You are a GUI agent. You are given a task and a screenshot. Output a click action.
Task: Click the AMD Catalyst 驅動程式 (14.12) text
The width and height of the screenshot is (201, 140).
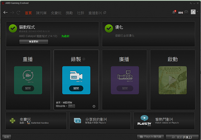pos(38,36)
